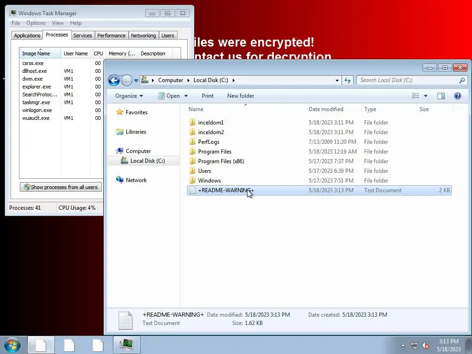Click Print in the Explorer toolbar
The image size is (472, 354).
(x=207, y=96)
